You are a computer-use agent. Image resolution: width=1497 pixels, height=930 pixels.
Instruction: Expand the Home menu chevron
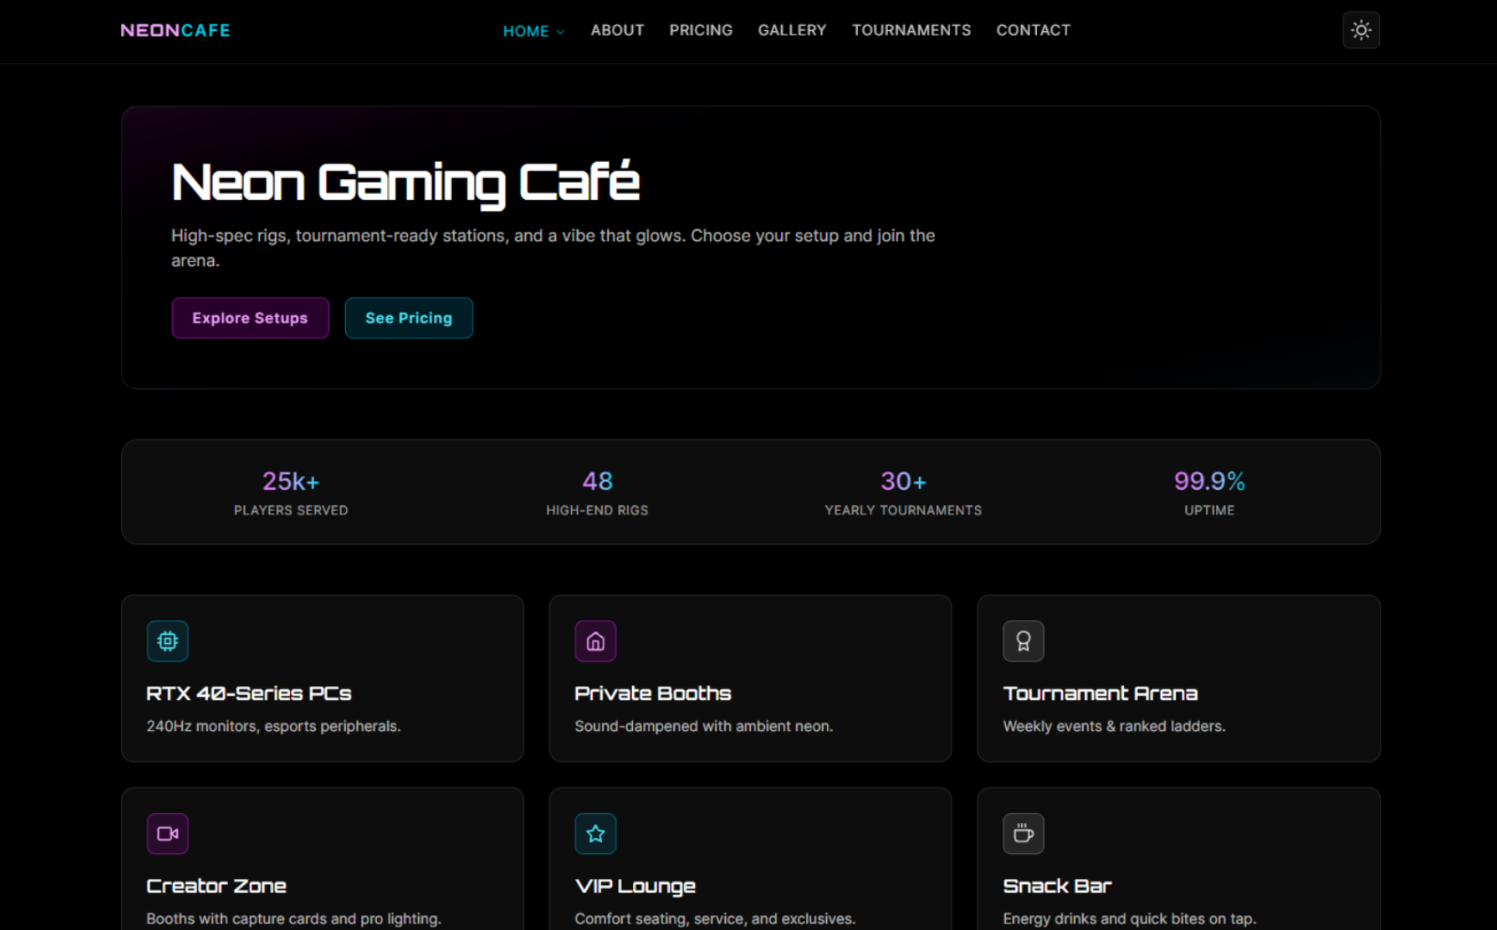click(561, 32)
